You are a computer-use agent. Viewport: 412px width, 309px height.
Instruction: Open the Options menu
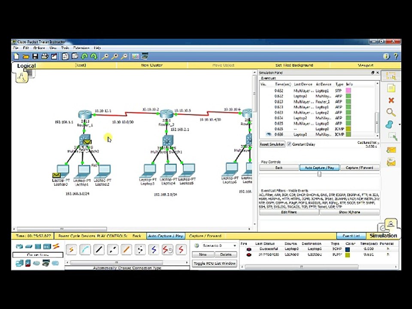click(x=39, y=48)
